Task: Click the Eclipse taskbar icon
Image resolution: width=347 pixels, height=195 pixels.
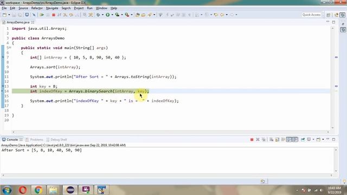Action: (x=70, y=190)
